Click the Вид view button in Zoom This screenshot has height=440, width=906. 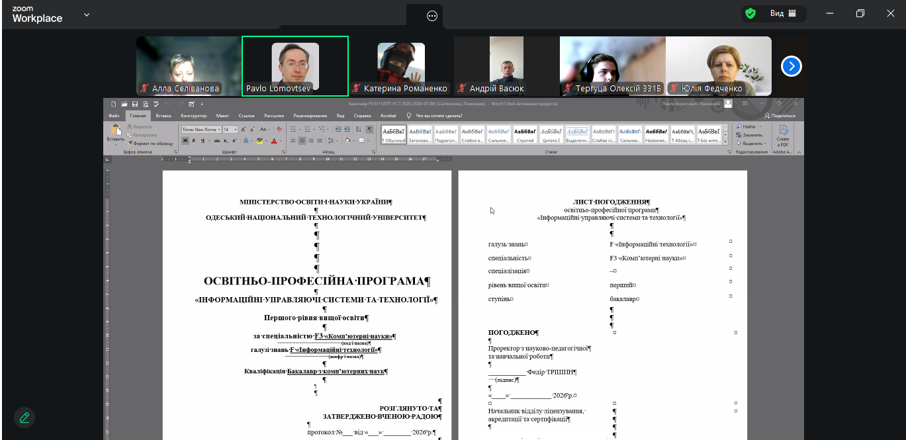[783, 13]
